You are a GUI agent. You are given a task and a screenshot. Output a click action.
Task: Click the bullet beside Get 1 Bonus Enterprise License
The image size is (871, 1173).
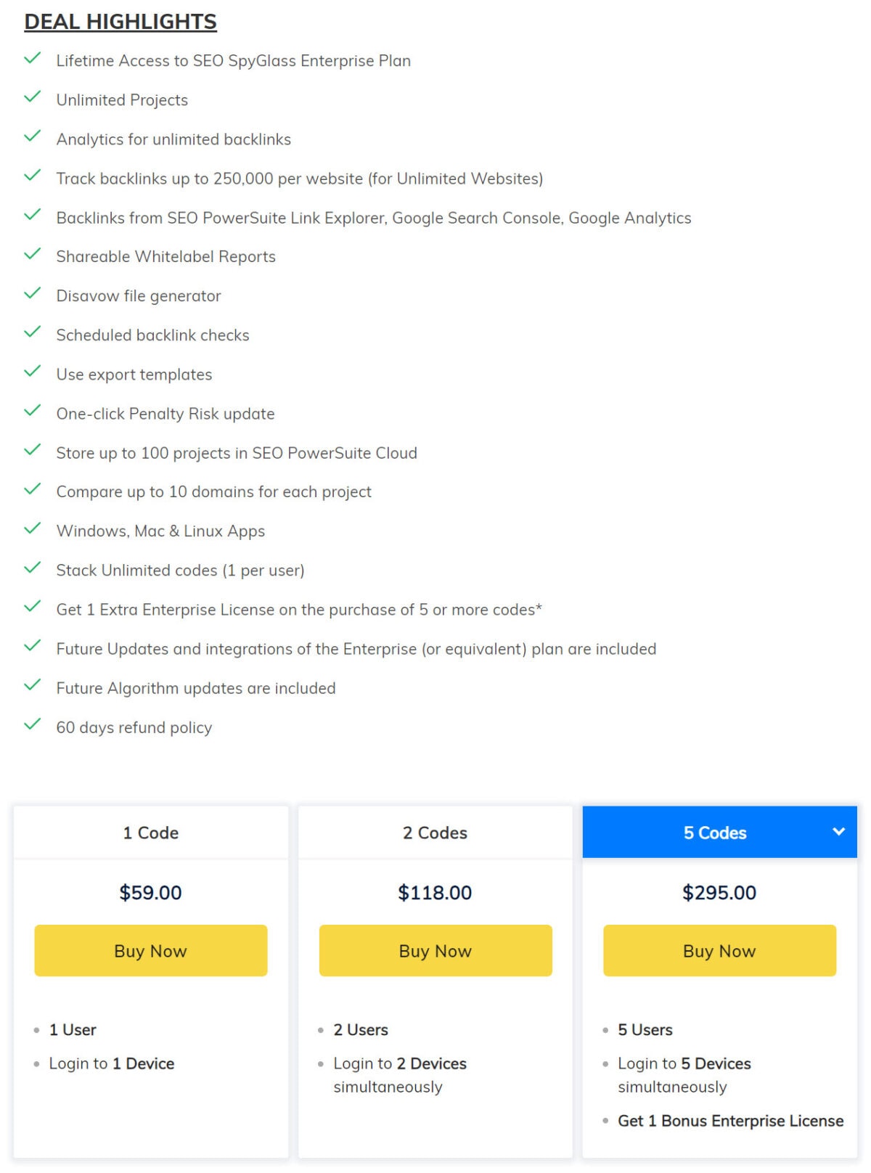pos(605,1121)
